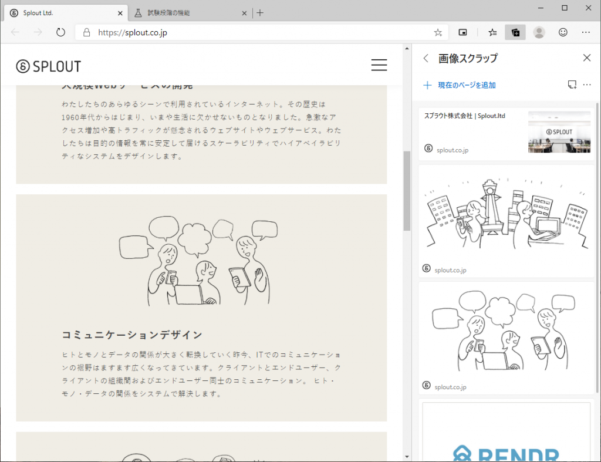Image resolution: width=601 pixels, height=462 pixels.
Task: Open the picture-in-picture toolbar icon
Action: 462,33
